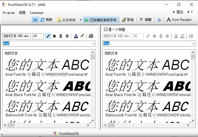The image size is (198, 137).
Task: Uncheck the 是一个克隆 checkbox
Action: tap(106, 30)
